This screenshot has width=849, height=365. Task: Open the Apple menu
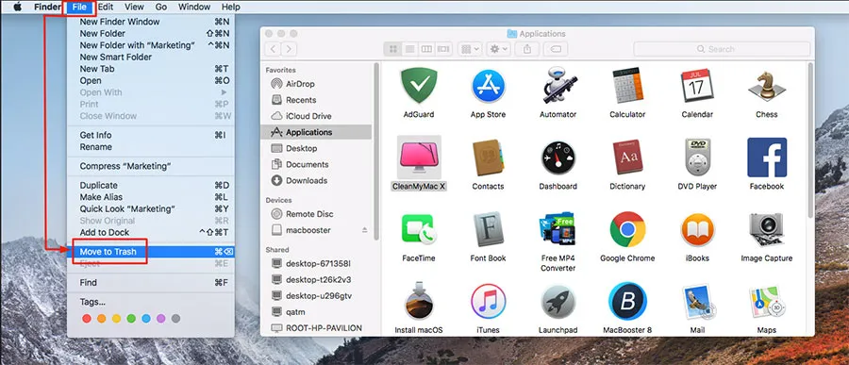point(17,7)
